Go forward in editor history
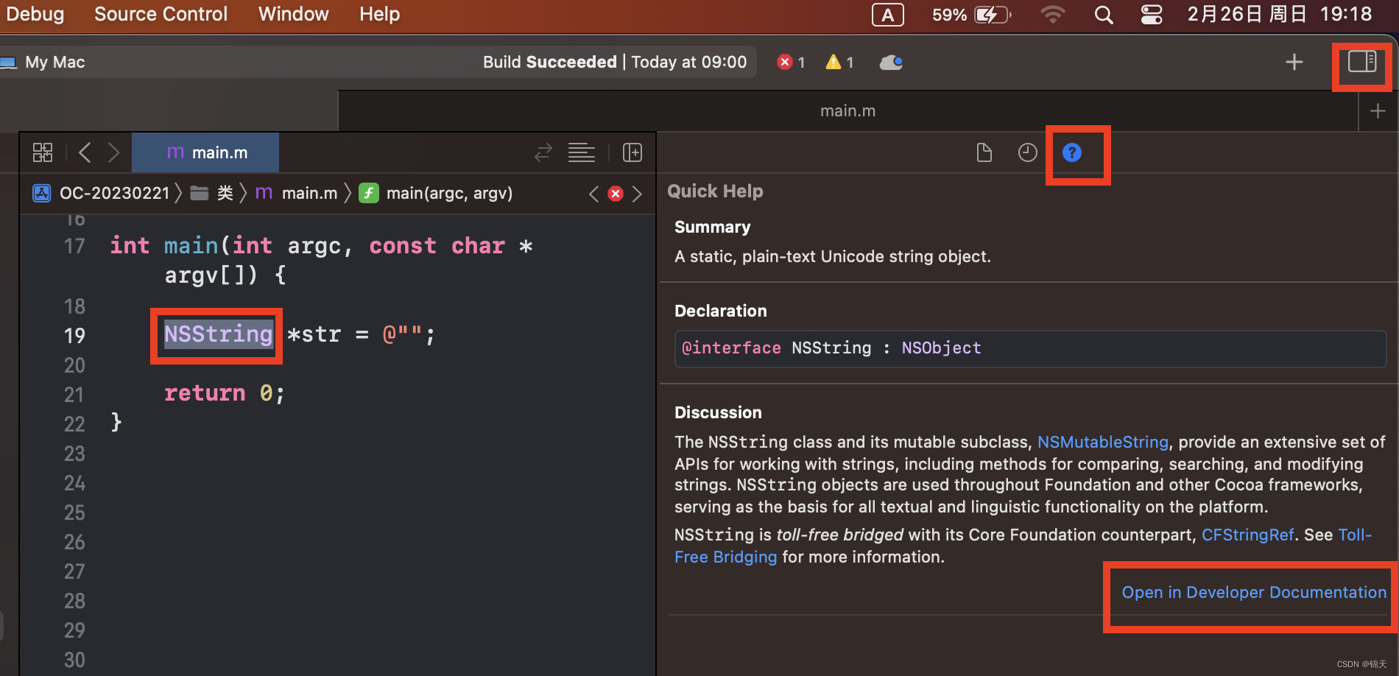Screen dimensions: 1399x676 click(113, 152)
